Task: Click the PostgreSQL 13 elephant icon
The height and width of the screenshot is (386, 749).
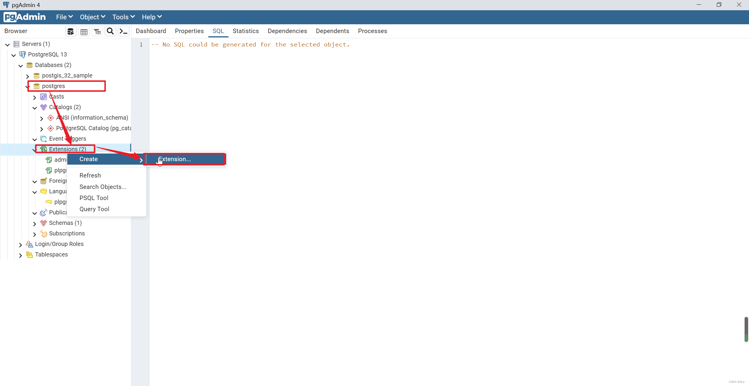Action: (23, 54)
